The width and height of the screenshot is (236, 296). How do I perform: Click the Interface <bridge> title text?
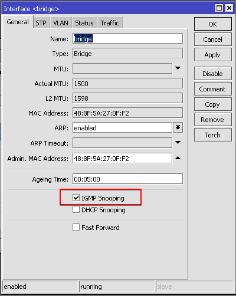31,9
